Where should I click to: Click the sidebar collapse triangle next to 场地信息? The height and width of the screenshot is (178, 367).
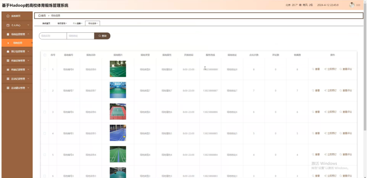tap(32, 43)
